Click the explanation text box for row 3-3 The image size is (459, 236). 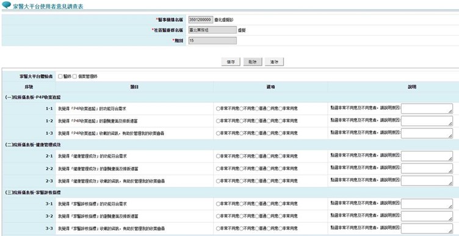coord(427,229)
